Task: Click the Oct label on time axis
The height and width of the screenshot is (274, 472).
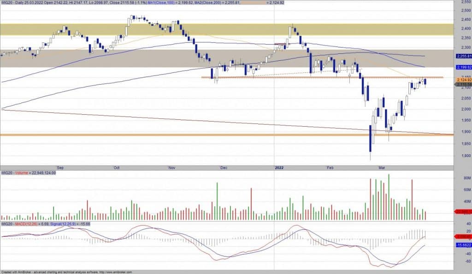Action: (x=117, y=169)
